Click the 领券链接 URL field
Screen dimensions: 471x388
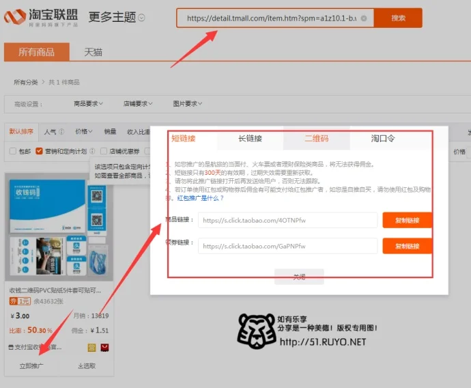tap(288, 246)
